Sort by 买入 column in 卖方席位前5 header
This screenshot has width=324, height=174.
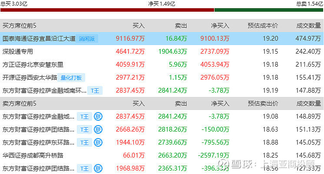pyautogui.click(x=139, y=103)
